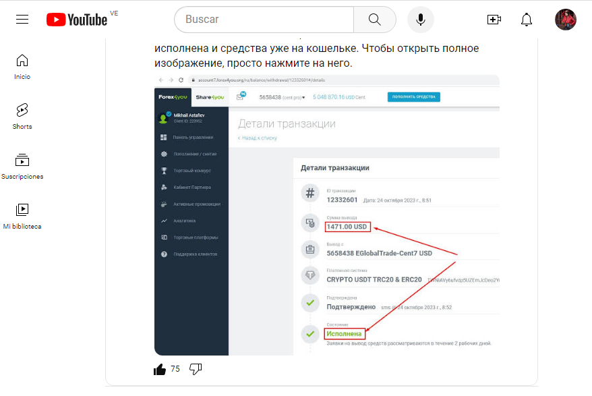Open Shorts from the sidebar
The height and width of the screenshot is (396, 592).
tap(22, 117)
